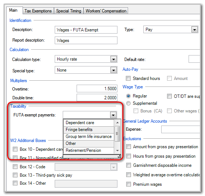Viewport: 205px width, 196px height.
Task: Click the dropdown list scrollbar thumb
Action: pos(117,134)
